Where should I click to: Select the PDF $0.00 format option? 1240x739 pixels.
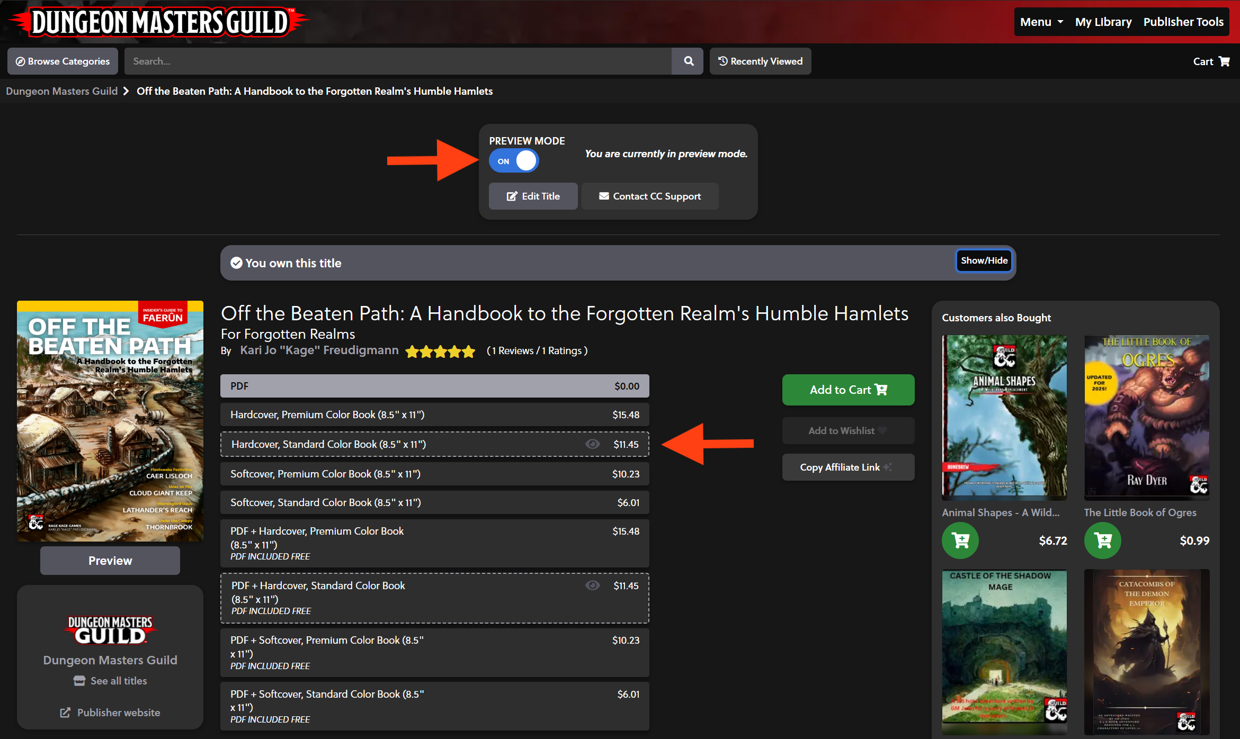point(434,386)
